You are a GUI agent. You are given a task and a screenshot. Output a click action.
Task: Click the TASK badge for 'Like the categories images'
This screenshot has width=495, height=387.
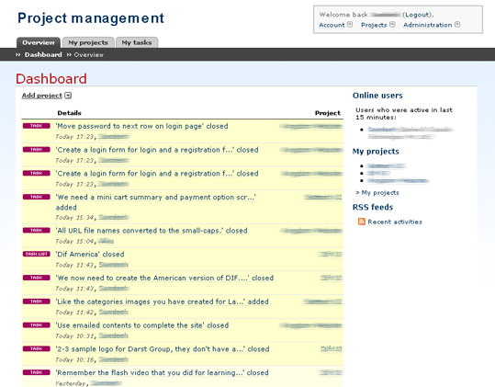click(37, 302)
